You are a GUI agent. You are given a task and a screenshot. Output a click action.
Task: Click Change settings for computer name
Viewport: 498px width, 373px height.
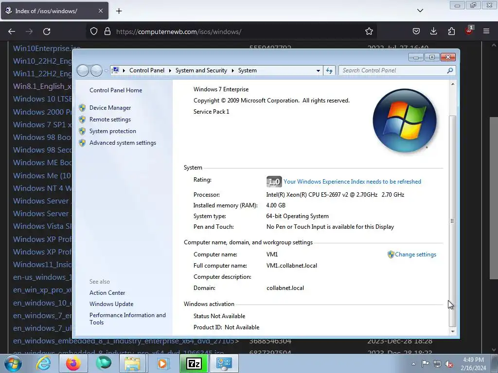tap(415, 254)
